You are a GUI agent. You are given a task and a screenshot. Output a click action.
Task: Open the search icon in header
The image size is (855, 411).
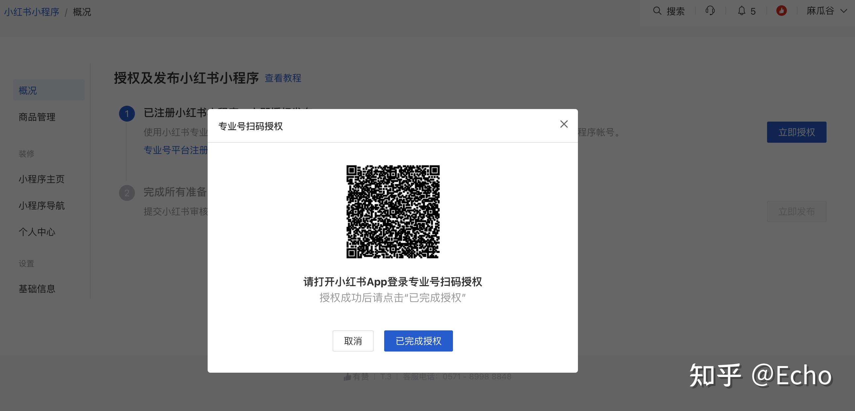click(x=657, y=11)
